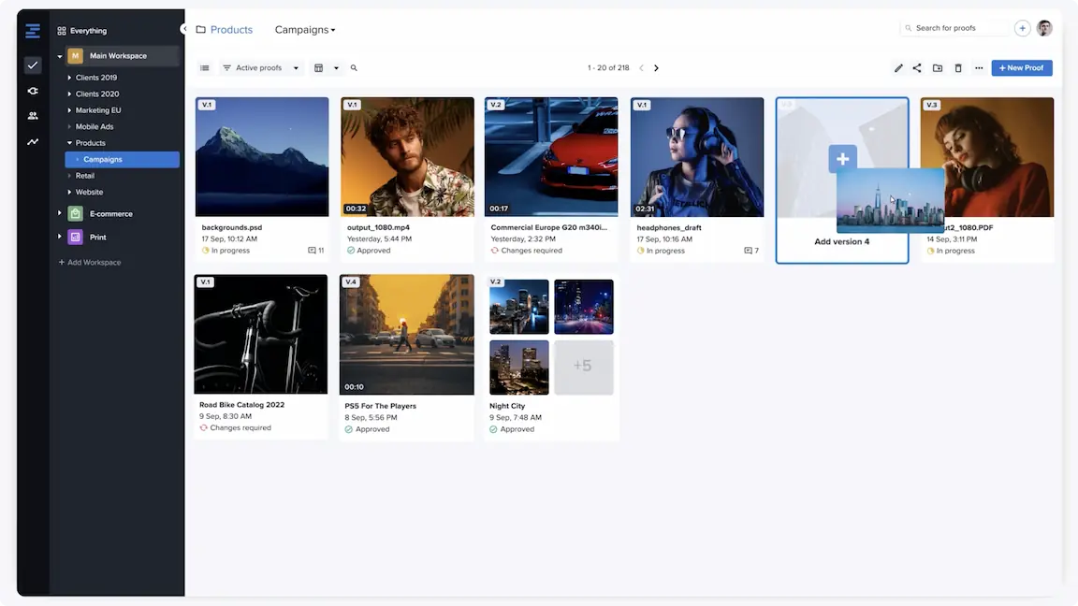
Task: Click the New Proof button
Action: click(1021, 68)
